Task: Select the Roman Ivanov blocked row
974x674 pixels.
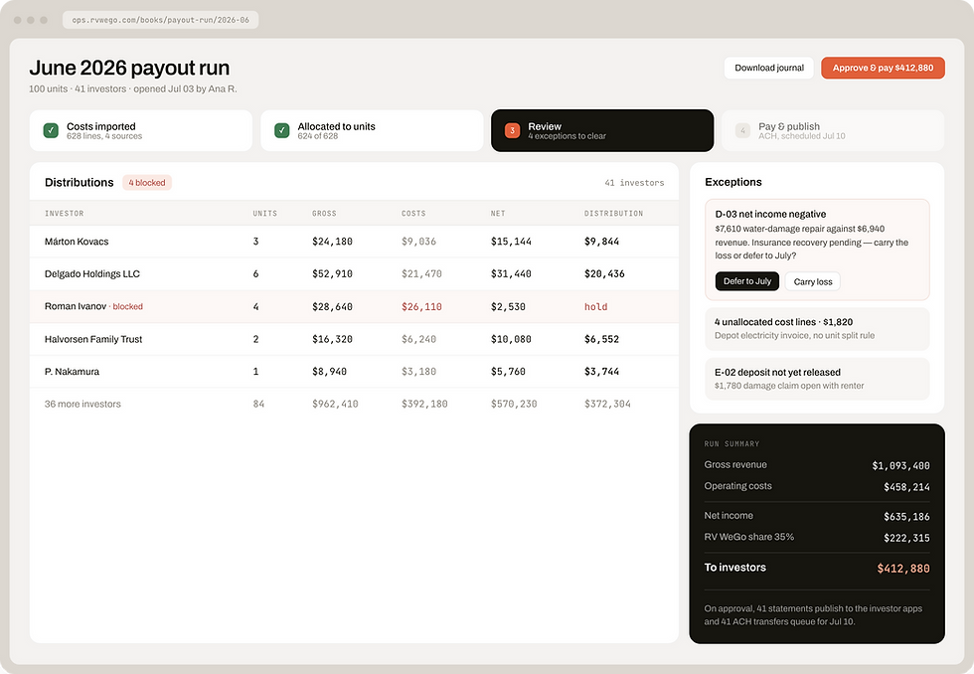Action: click(x=354, y=306)
